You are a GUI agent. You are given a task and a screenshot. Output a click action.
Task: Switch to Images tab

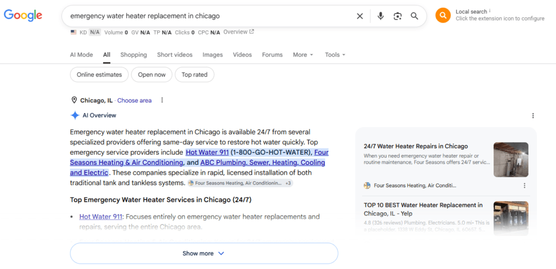213,55
